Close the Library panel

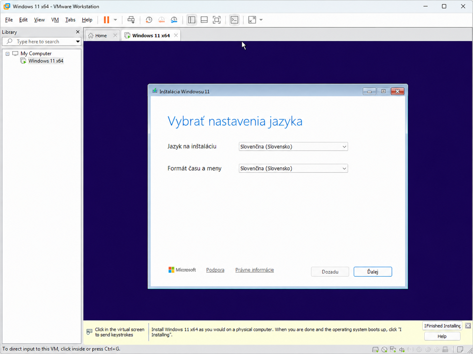pyautogui.click(x=78, y=32)
